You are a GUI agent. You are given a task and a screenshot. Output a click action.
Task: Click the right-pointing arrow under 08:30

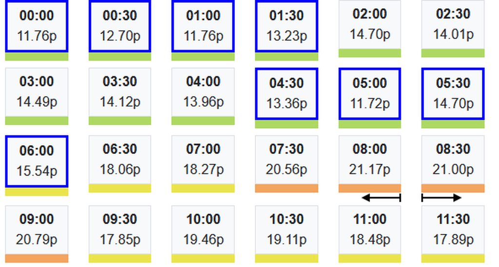click(x=441, y=197)
